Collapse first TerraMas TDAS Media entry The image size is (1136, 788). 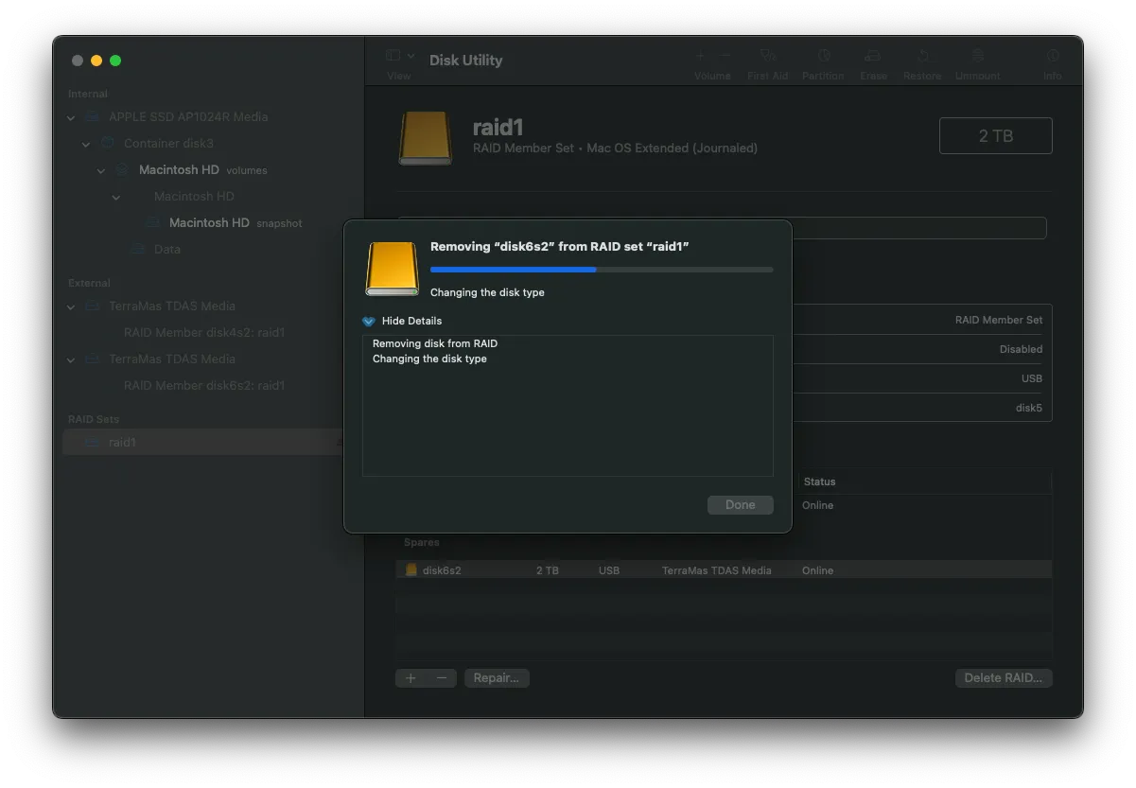(x=71, y=306)
